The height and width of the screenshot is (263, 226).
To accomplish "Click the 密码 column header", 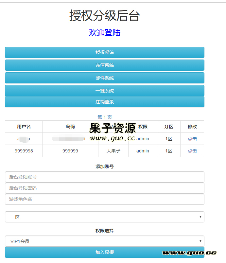I will click(70, 127).
